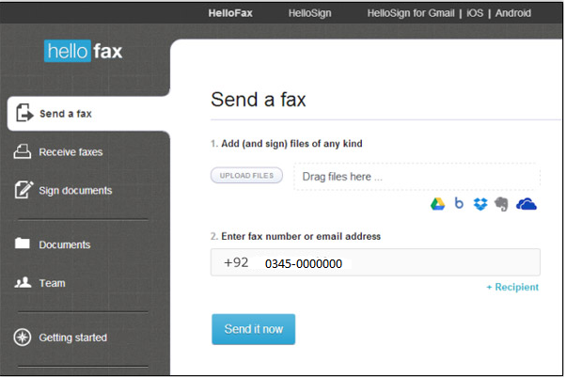This screenshot has width=566, height=377.
Task: Open the Android app link
Action: click(513, 13)
